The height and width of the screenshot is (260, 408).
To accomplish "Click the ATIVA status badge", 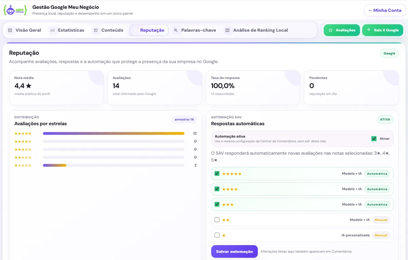I will (x=385, y=120).
